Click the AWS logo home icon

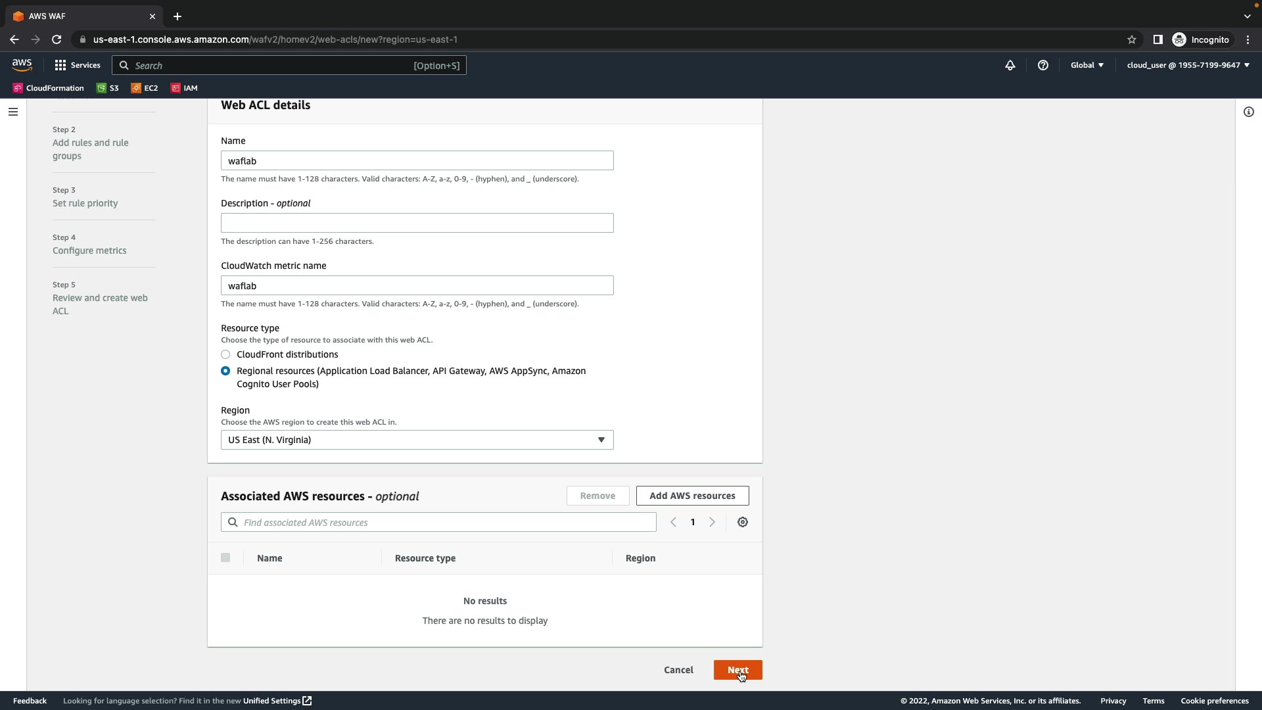coord(22,64)
